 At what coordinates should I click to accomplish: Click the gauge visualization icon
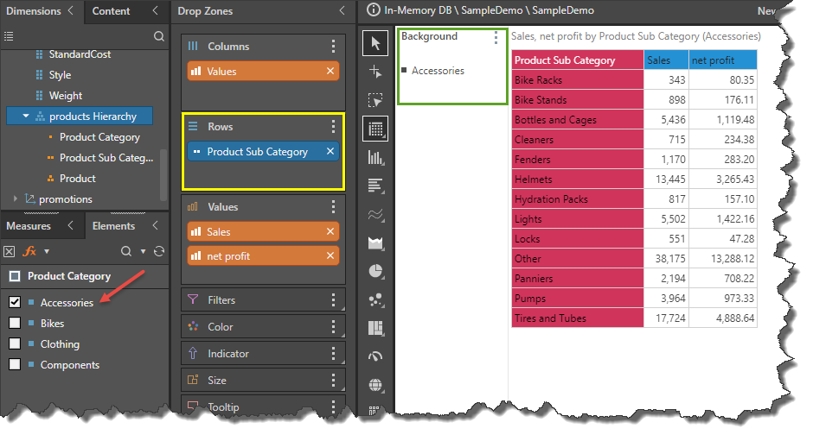click(375, 356)
